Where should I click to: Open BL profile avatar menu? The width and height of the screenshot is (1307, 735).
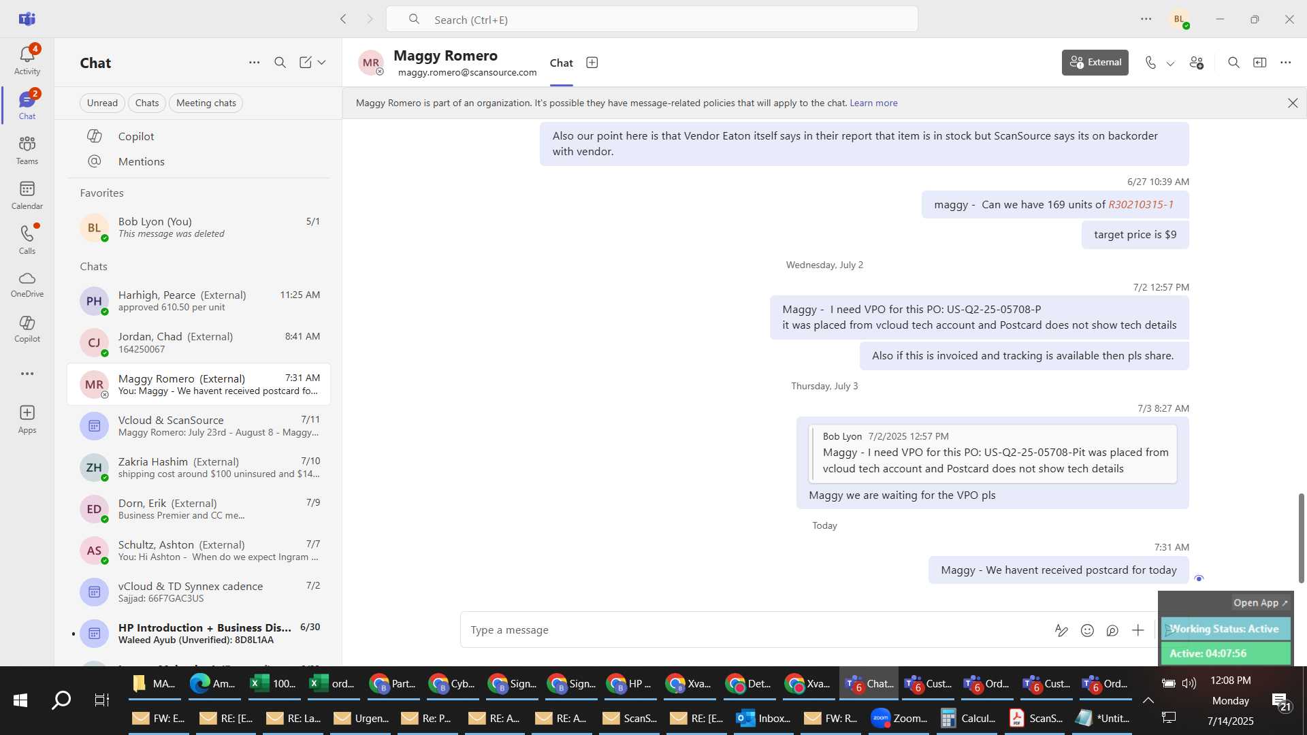pyautogui.click(x=1180, y=19)
